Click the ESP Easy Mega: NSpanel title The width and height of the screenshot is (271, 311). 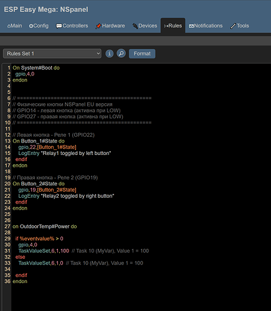pos(46,9)
